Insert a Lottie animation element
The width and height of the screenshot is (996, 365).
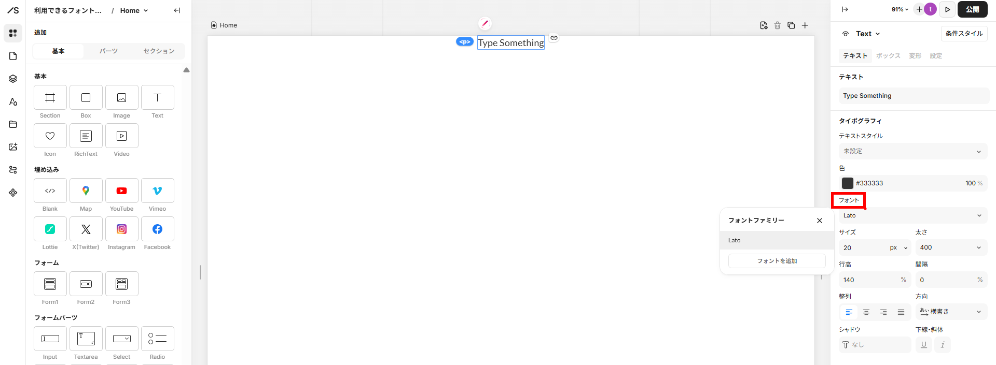pyautogui.click(x=50, y=229)
